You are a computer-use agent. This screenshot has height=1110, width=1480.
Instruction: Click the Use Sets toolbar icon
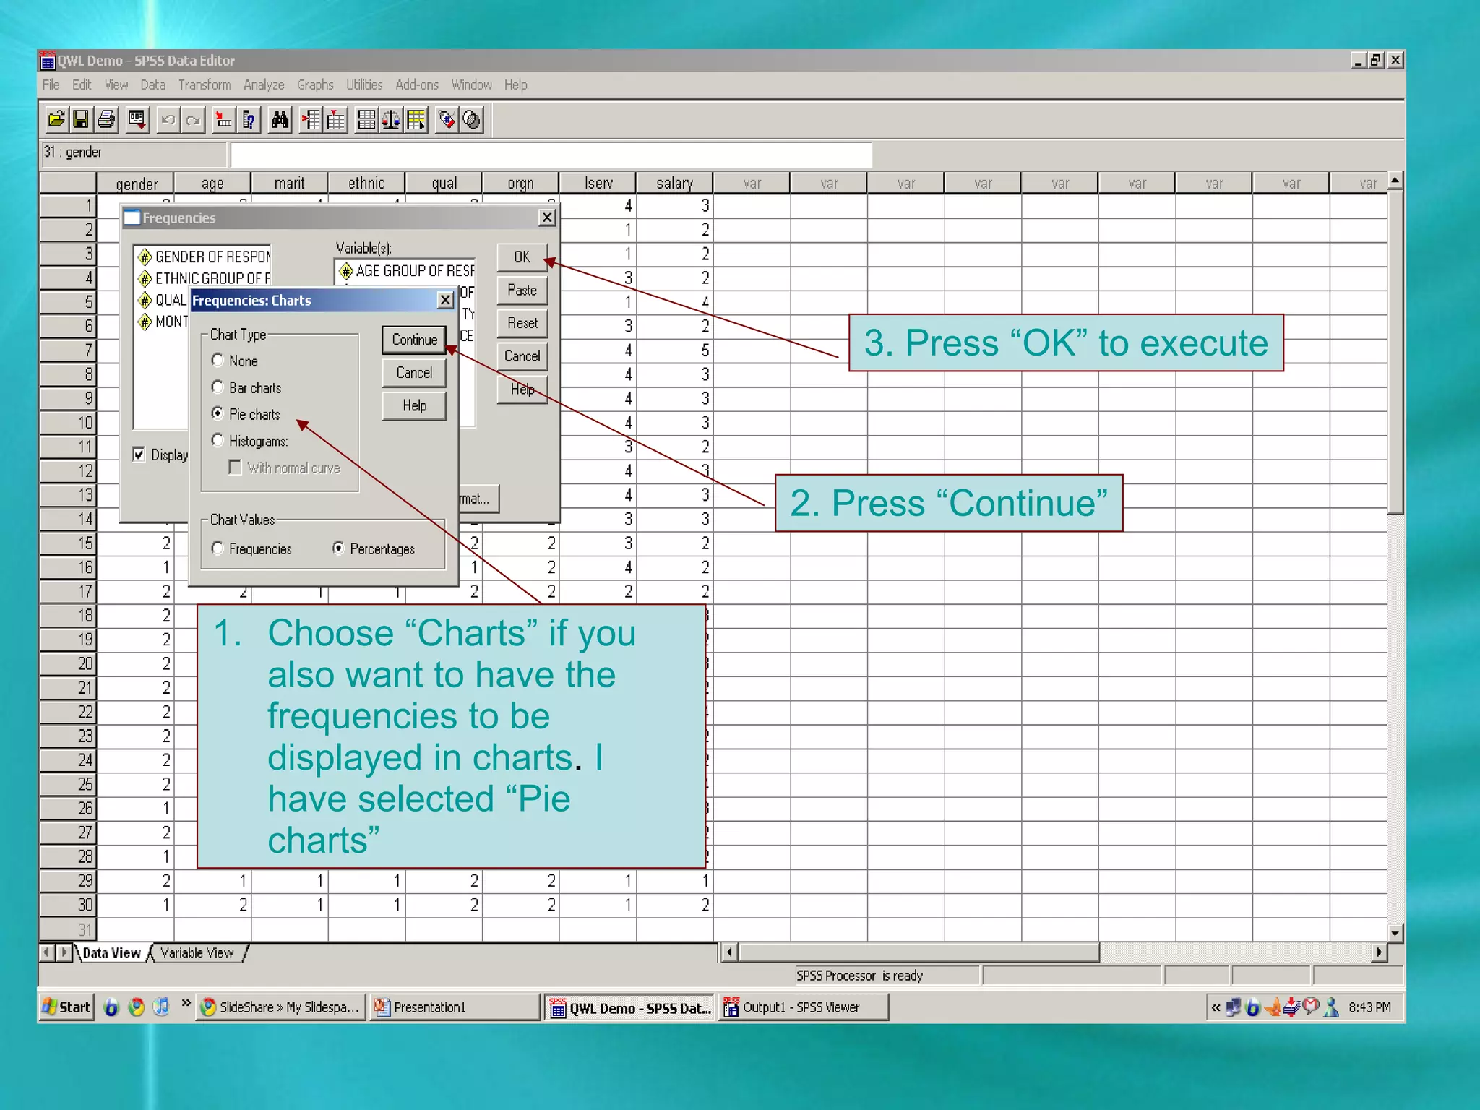(x=472, y=119)
